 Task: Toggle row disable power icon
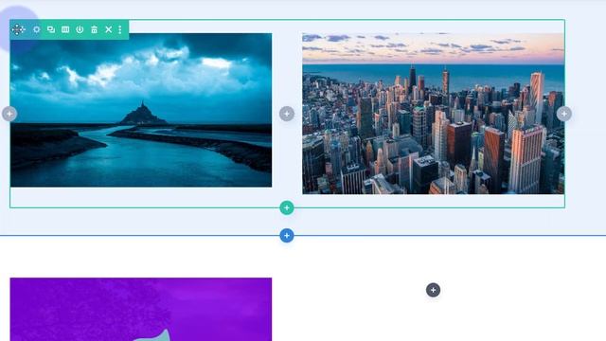click(80, 29)
